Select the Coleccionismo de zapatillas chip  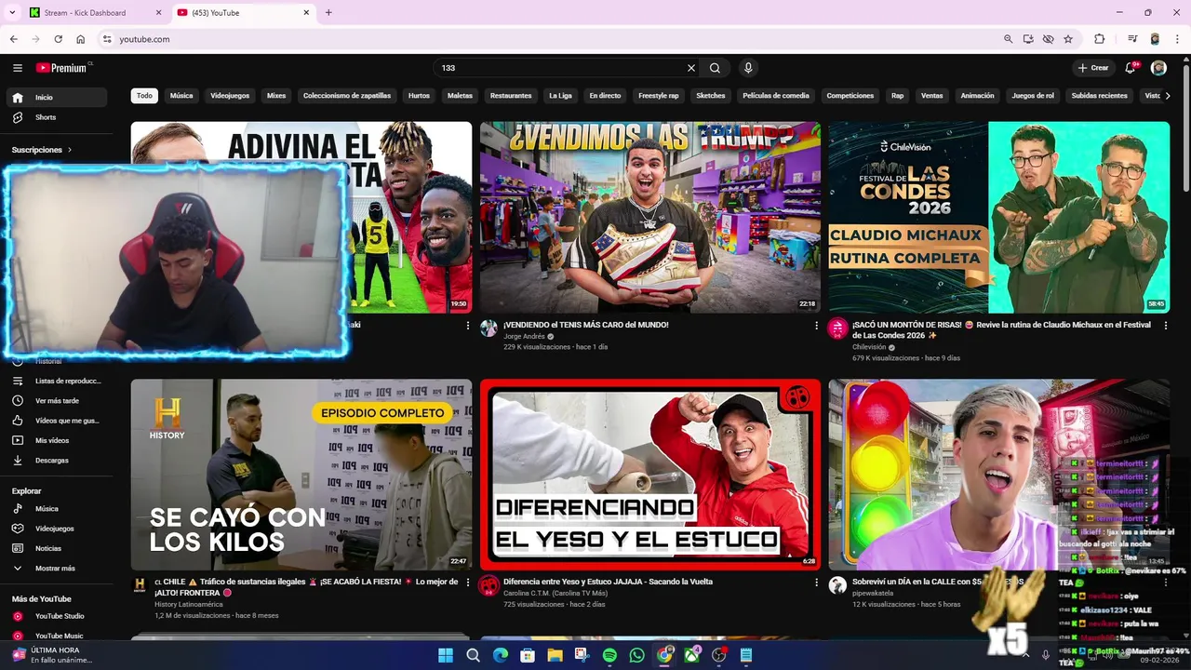point(347,96)
